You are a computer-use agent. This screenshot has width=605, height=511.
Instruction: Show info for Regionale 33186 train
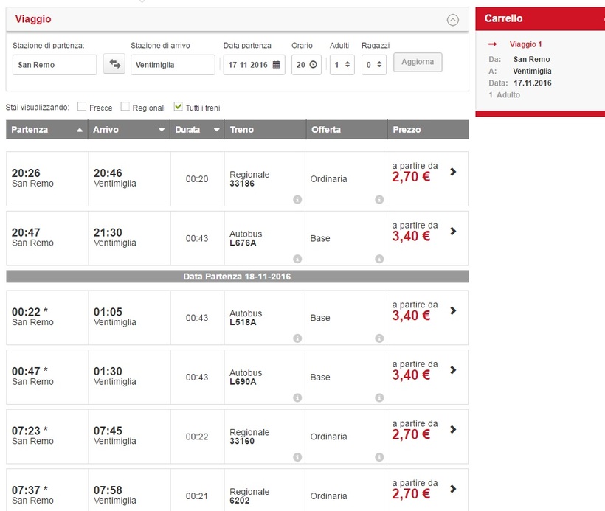297,199
